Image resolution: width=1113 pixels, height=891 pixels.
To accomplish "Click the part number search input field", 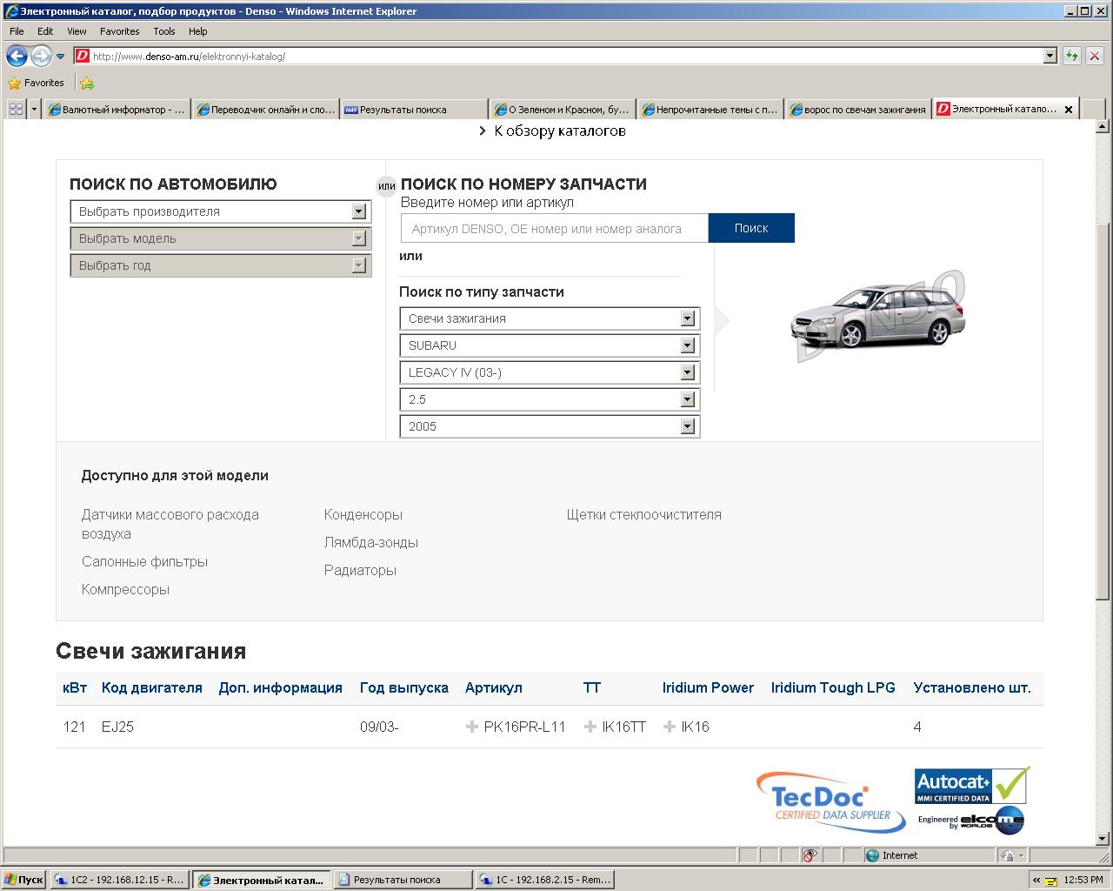I will (x=555, y=229).
